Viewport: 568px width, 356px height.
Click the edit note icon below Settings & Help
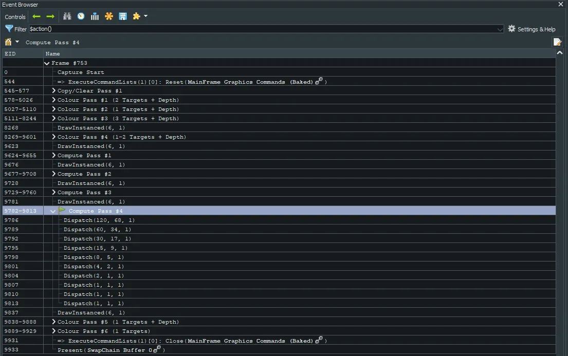[x=558, y=42]
